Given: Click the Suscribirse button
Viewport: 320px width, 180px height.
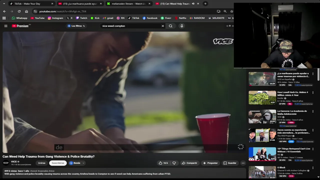Looking at the screenshot, I should (x=58, y=163).
